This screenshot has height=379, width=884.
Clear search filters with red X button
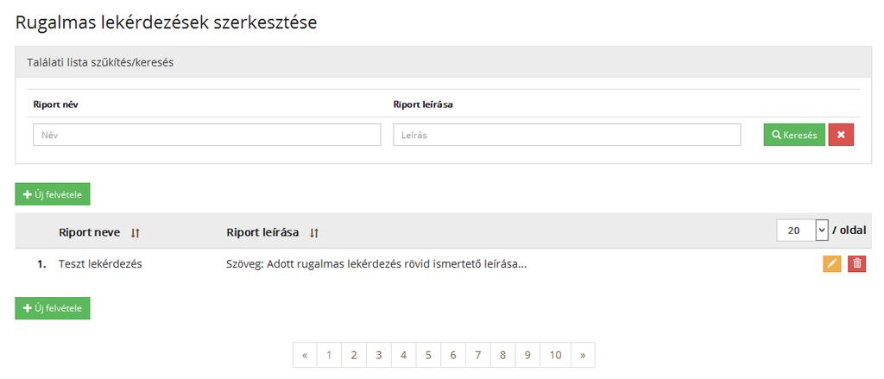click(x=841, y=135)
